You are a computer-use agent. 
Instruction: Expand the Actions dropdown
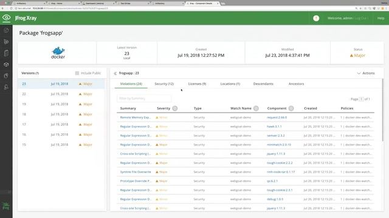[366, 73]
